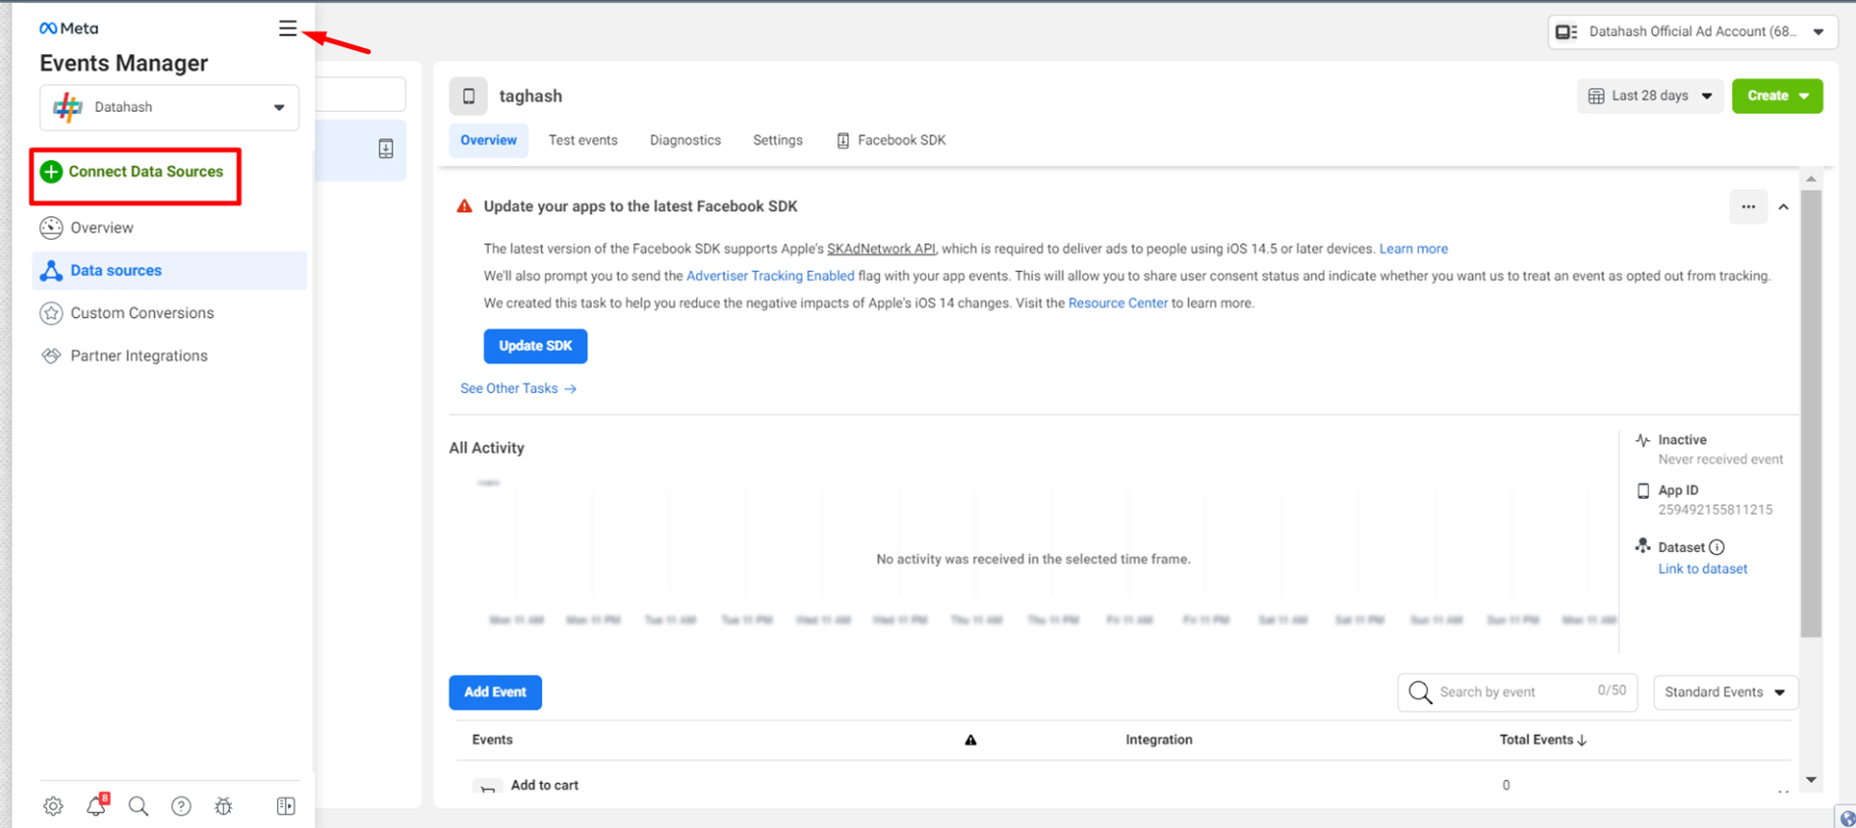
Task: Click See Other Tasks link
Action: click(519, 389)
